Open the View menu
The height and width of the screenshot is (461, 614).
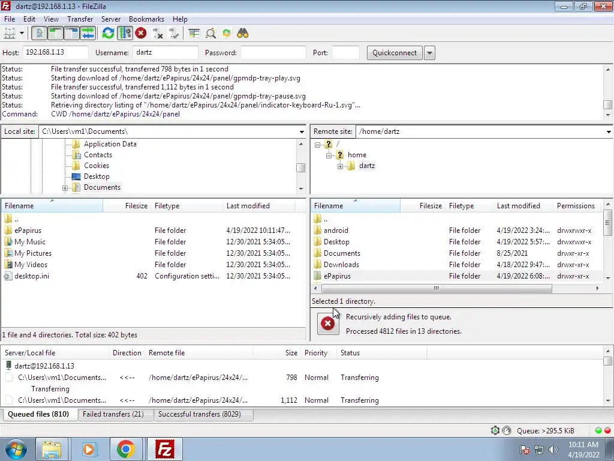(51, 19)
